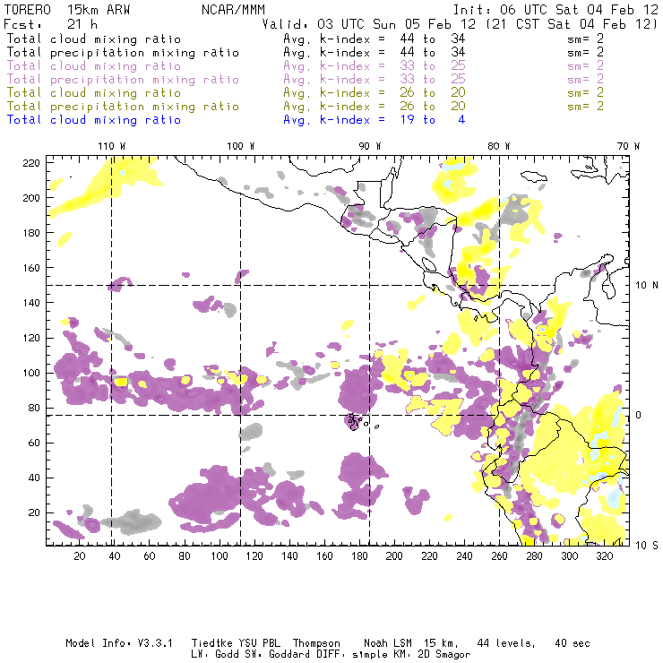This screenshot has height=663, width=663.
Task: Select the '10 S' latitude label
Action: [x=647, y=545]
